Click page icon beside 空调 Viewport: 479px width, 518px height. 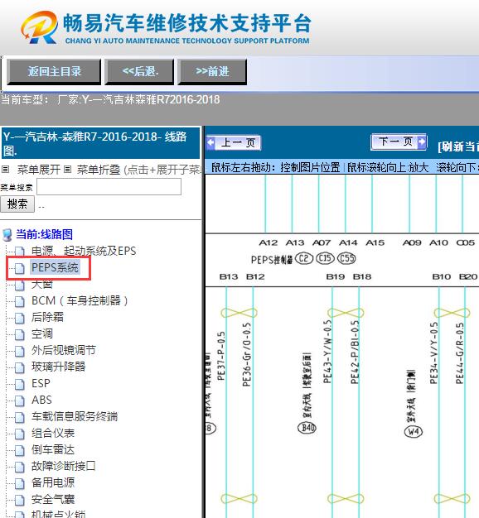20,334
